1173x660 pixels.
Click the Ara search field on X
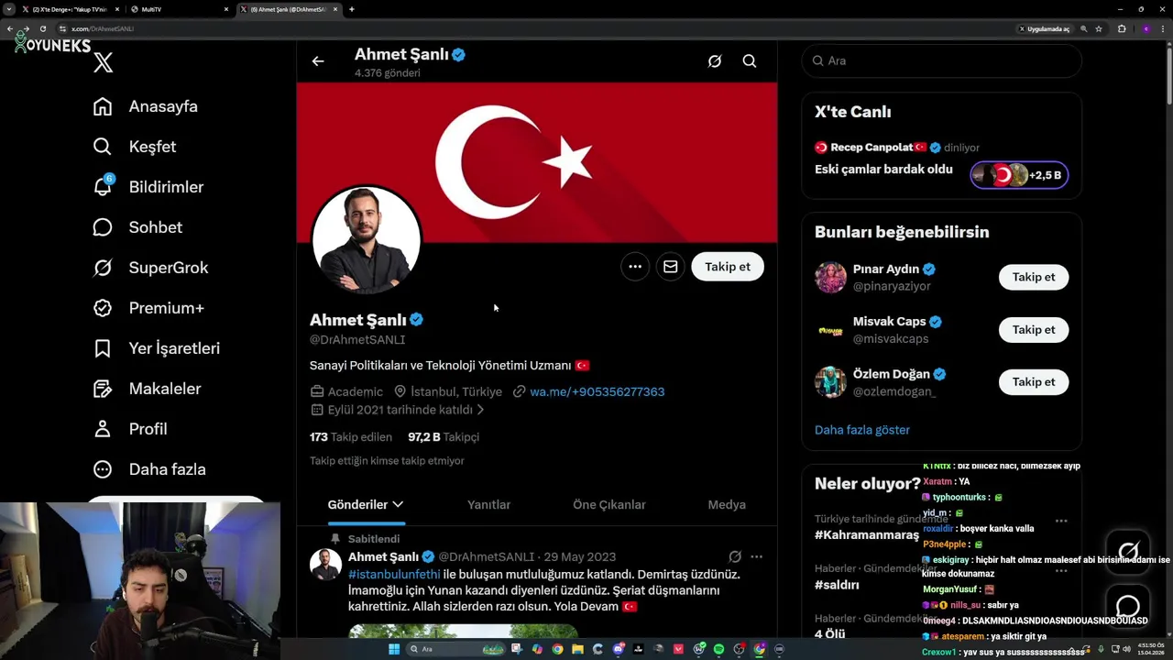tap(942, 60)
